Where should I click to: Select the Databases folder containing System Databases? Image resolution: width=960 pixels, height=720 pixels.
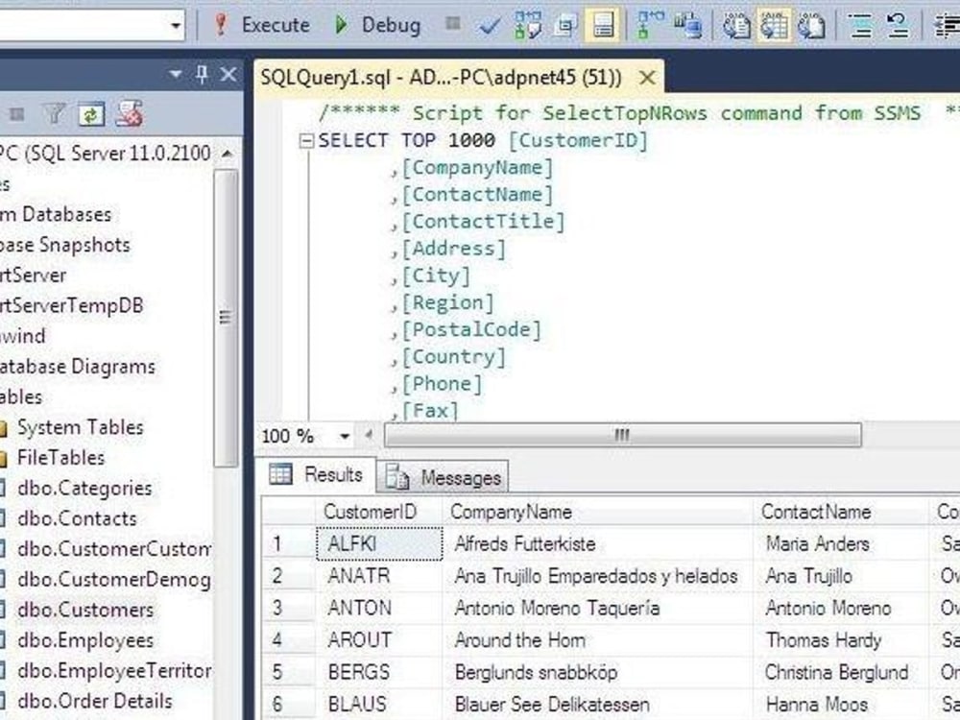coord(5,183)
